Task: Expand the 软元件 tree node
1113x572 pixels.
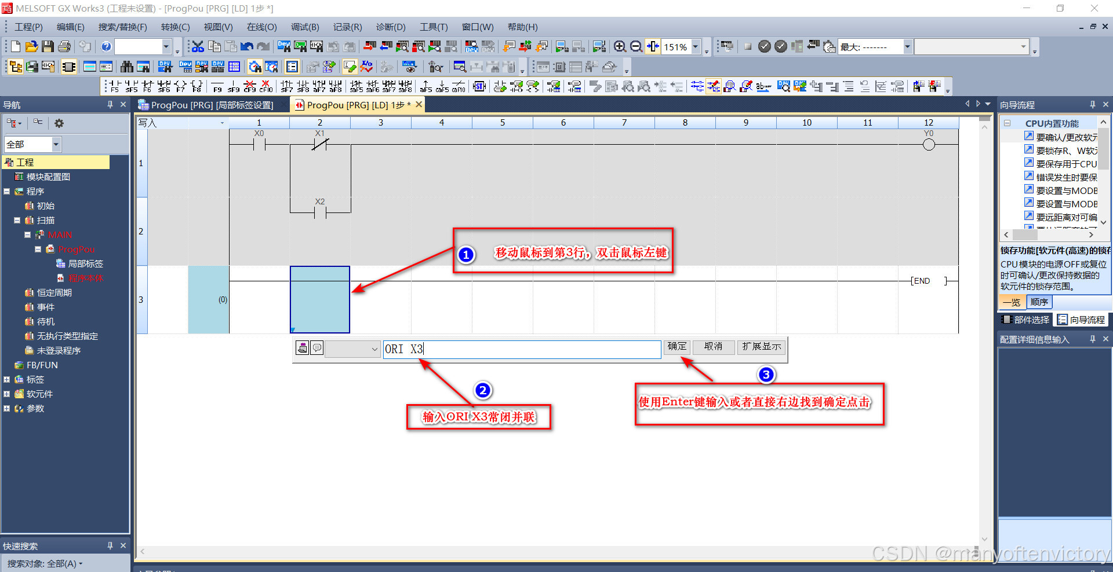Action: pos(7,394)
